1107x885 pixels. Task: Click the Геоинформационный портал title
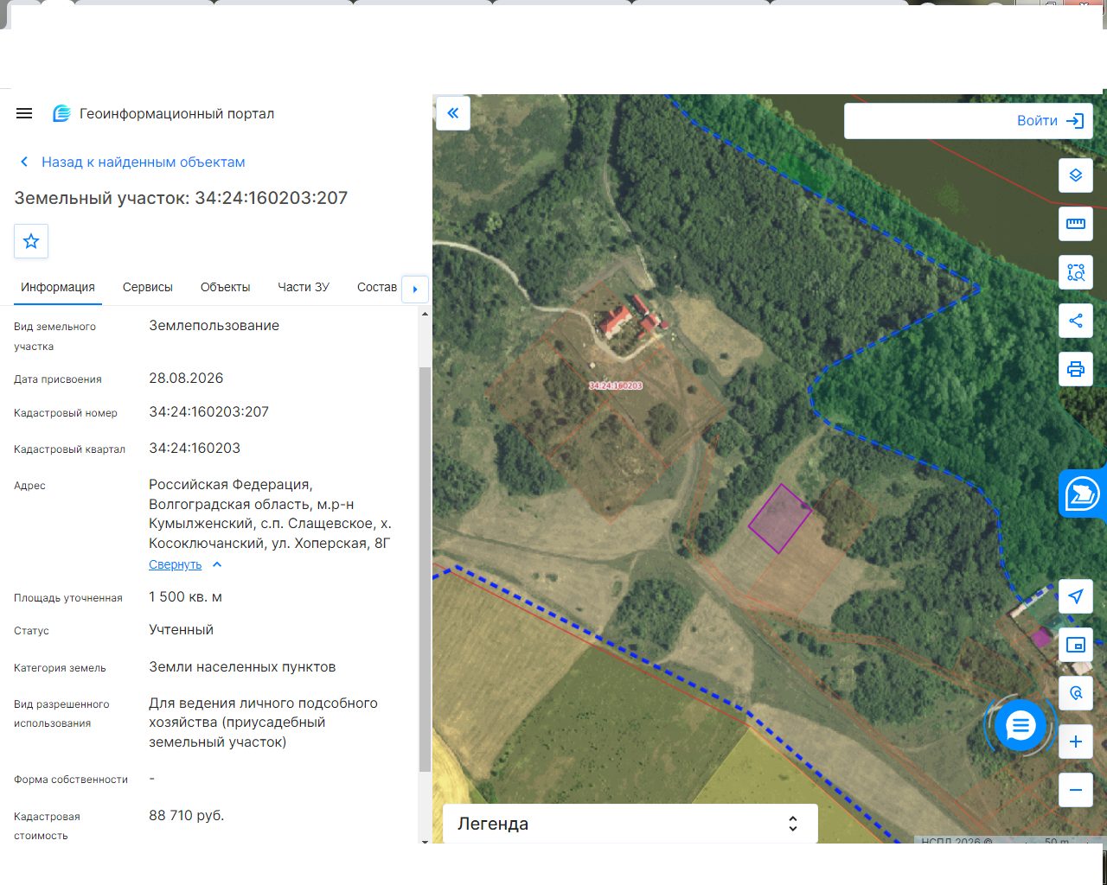(x=177, y=113)
